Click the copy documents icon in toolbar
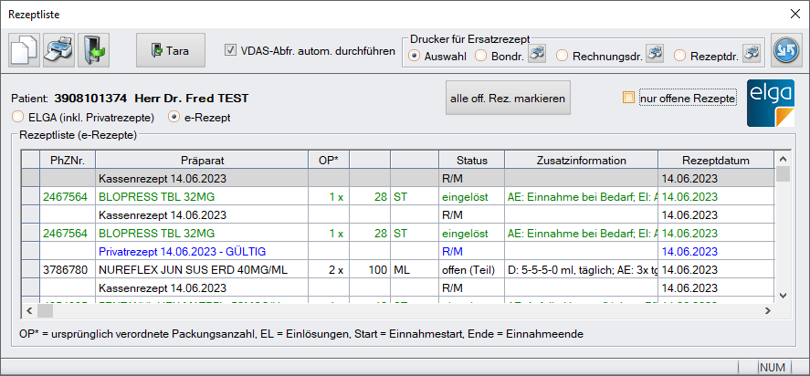The height and width of the screenshot is (376, 810). (24, 50)
